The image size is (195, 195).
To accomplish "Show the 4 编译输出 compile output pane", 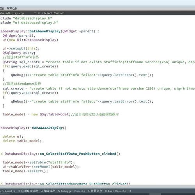I will tap(48, 191).
